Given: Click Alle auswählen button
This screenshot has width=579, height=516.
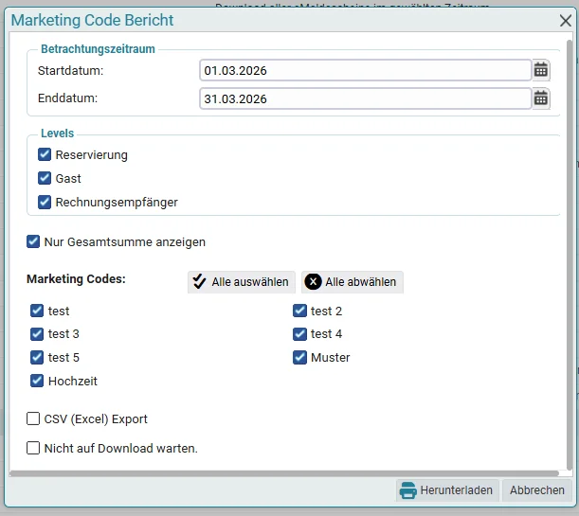Looking at the screenshot, I should coord(242,282).
